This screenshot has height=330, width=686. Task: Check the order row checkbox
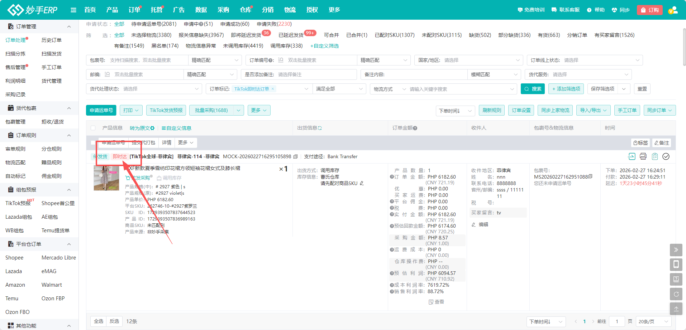pyautogui.click(x=93, y=143)
